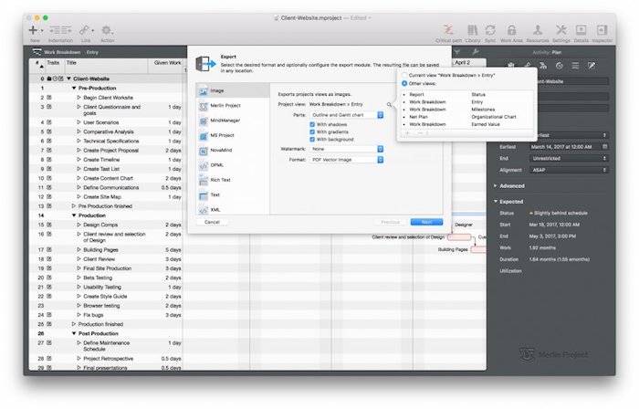Image resolution: width=639 pixels, height=409 pixels.
Task: Open the Action gear toolbar menu
Action: point(107,30)
